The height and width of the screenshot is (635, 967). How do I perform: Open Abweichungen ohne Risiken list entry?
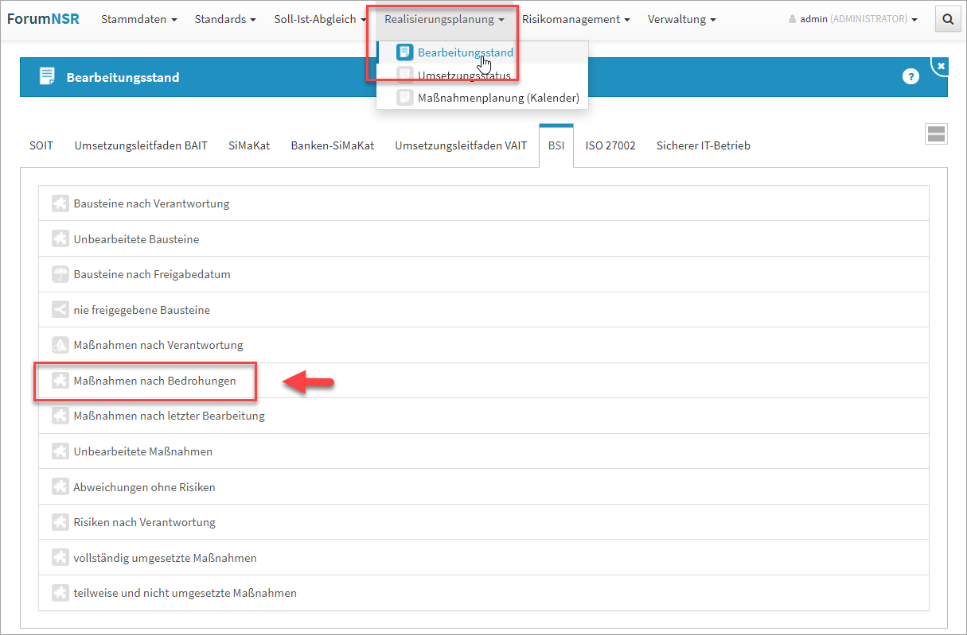tap(144, 487)
